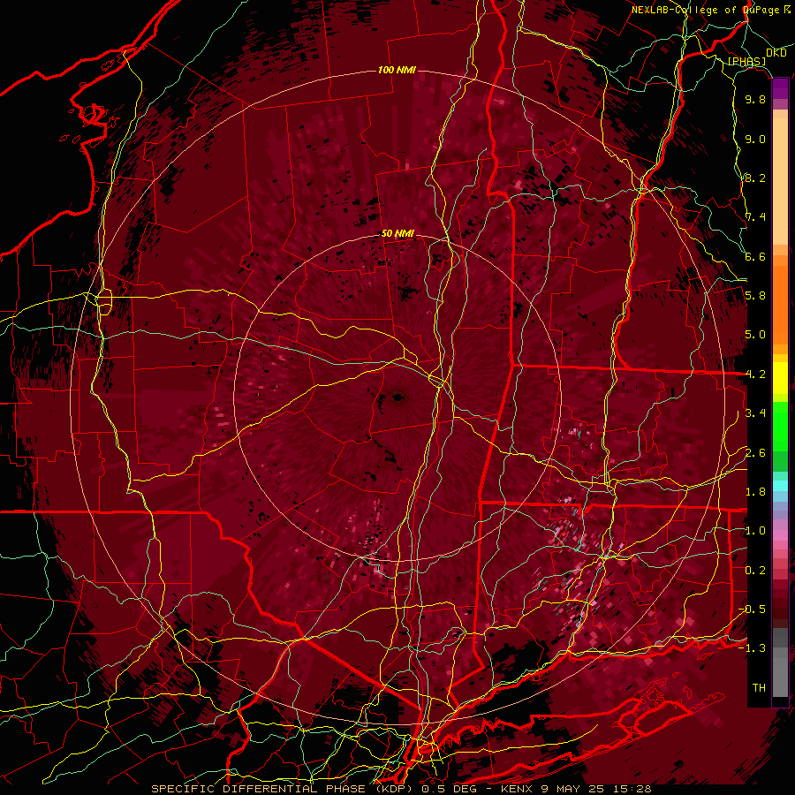Click the 1.0 scale value

(755, 531)
